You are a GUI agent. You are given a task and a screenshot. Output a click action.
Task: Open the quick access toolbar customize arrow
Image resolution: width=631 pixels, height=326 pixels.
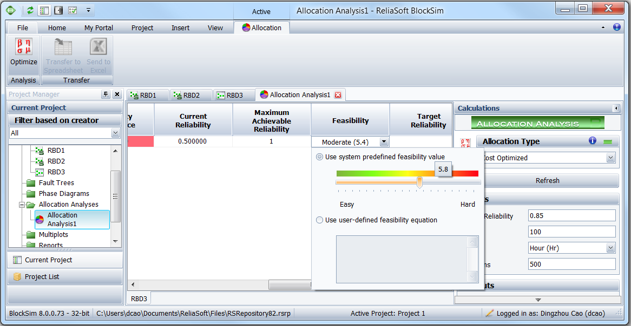point(88,10)
